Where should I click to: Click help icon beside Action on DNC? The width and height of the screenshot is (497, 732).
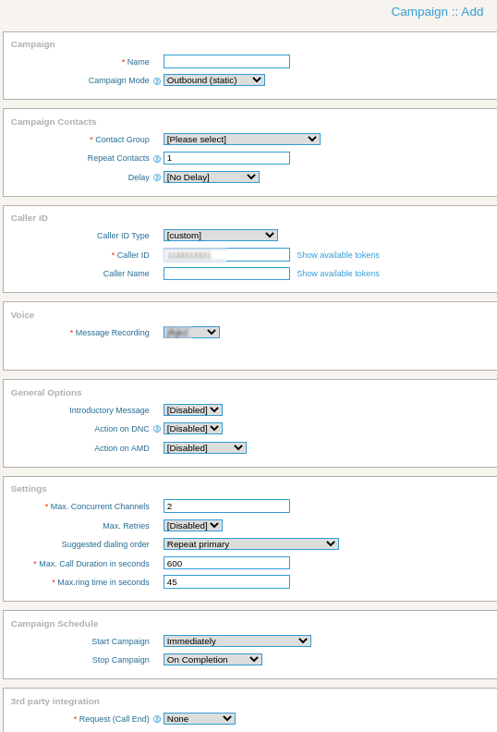coord(157,429)
